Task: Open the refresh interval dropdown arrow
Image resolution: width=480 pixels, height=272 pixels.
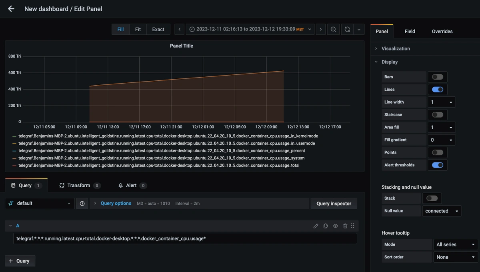Action: (359, 29)
